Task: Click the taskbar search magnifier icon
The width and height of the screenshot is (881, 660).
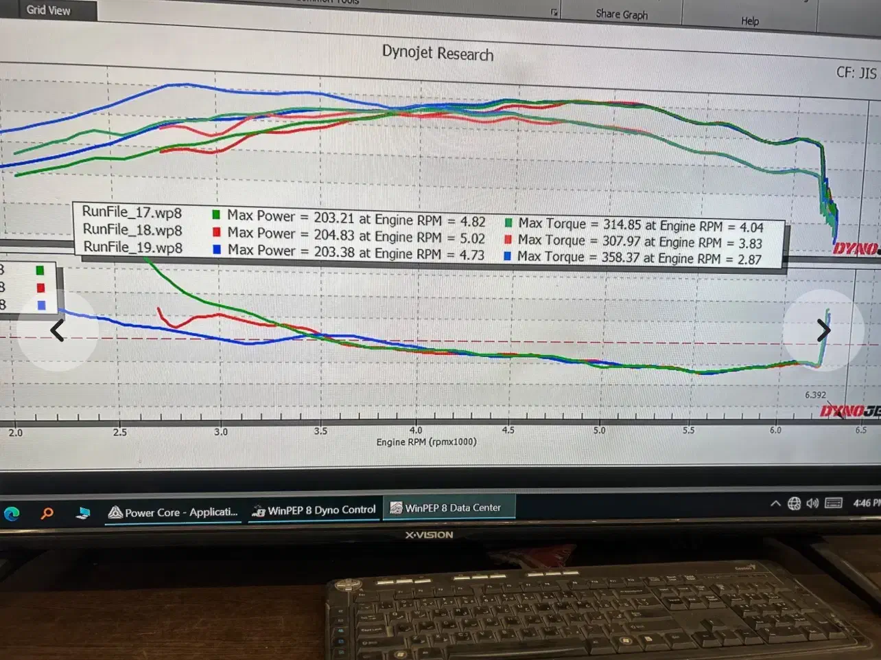Action: click(47, 513)
